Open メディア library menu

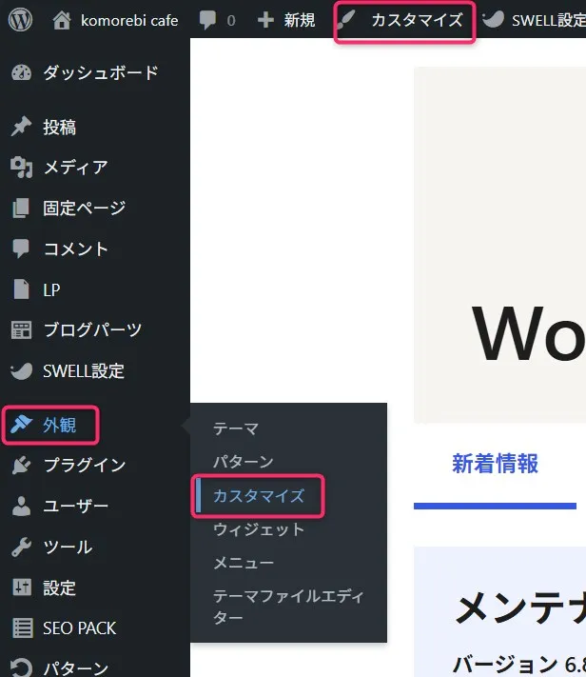tap(75, 167)
